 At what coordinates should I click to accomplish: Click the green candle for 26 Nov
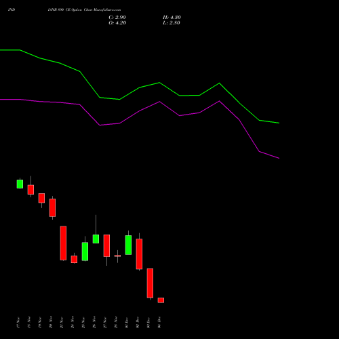96,239
